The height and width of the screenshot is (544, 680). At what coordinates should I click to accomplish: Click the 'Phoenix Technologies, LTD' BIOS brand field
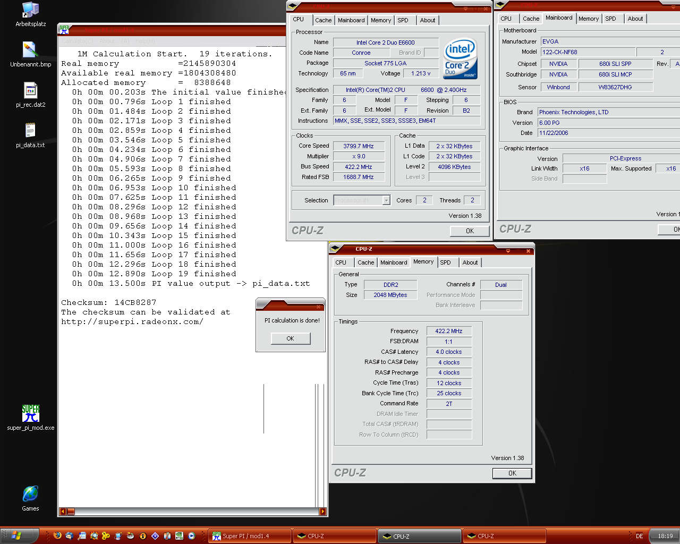pyautogui.click(x=609, y=112)
